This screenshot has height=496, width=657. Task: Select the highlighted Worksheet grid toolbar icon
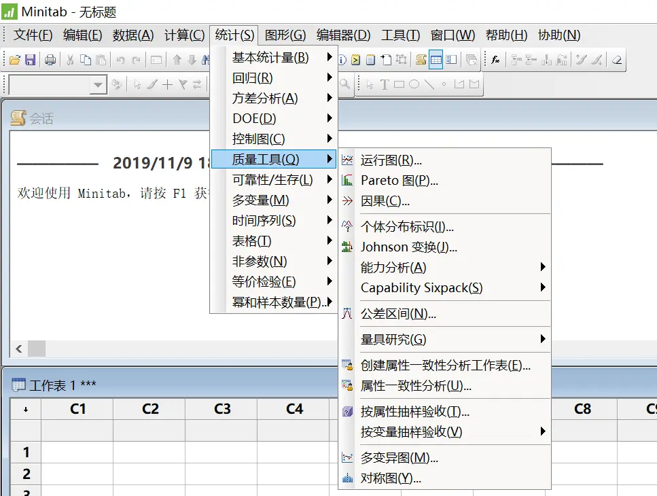pos(436,60)
